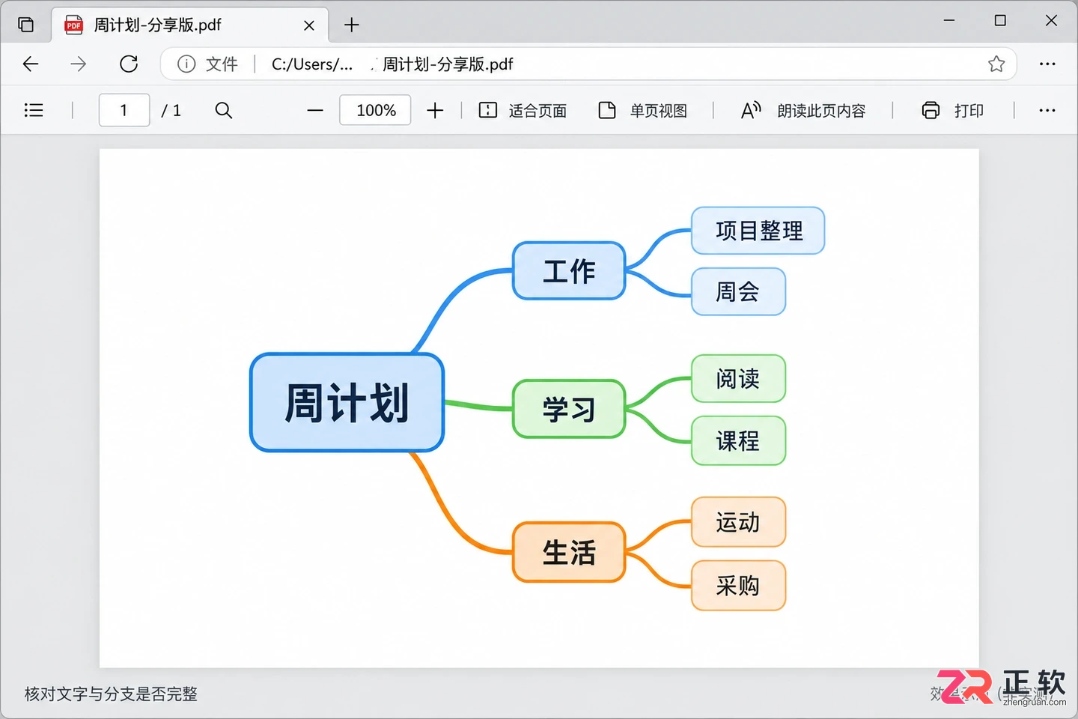Image resolution: width=1078 pixels, height=719 pixels.
Task: Open more PDF toolbar options
Action: 1047,111
